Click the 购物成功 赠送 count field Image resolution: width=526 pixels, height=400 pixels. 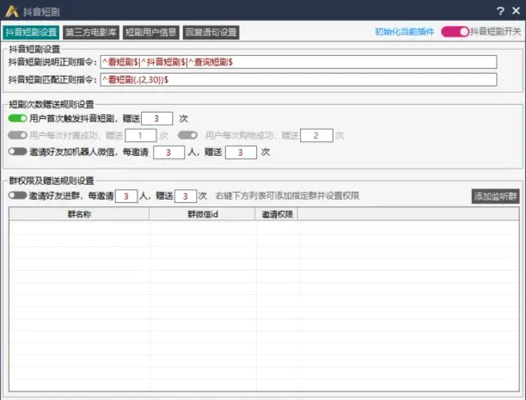pos(316,135)
